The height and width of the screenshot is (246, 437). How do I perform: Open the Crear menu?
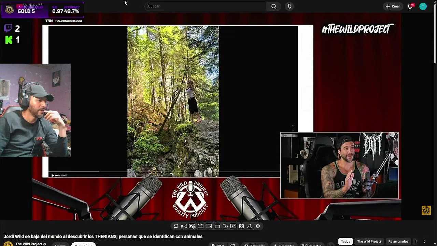[x=393, y=6]
